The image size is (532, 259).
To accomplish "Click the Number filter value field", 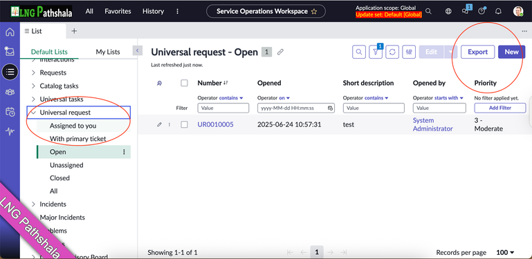I will pos(223,108).
